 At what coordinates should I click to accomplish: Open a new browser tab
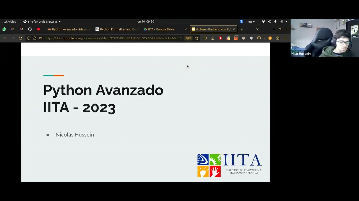(242, 29)
